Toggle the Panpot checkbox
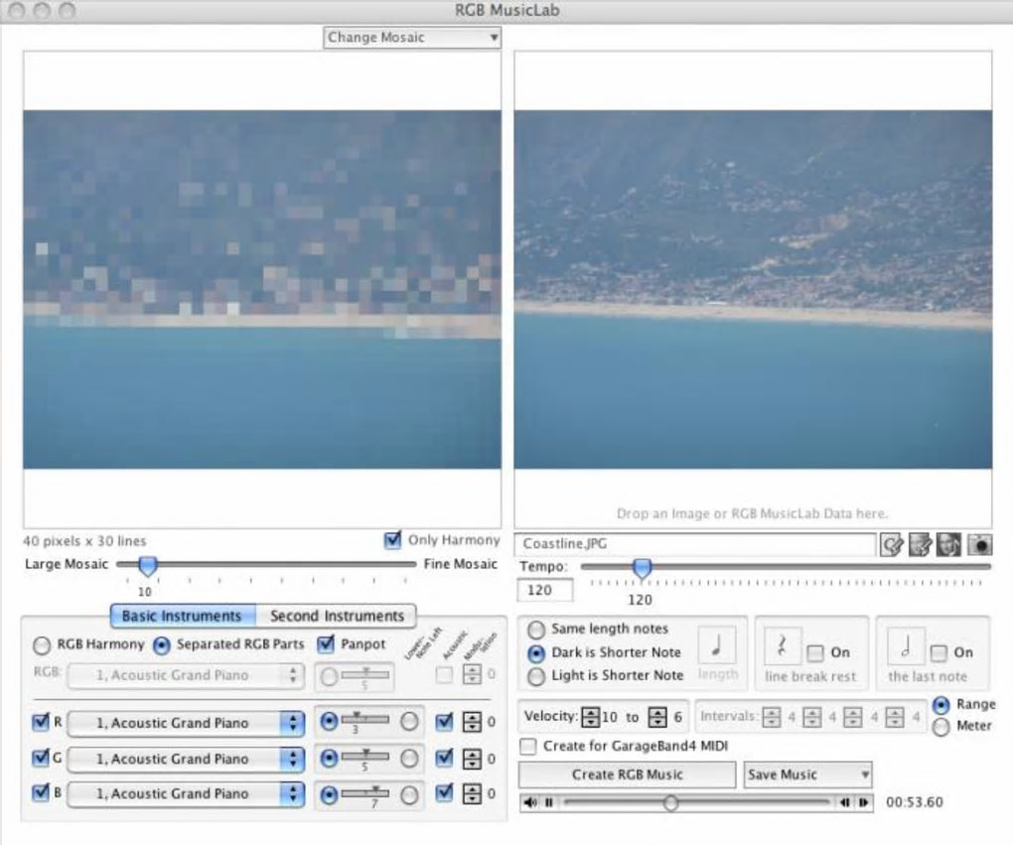The height and width of the screenshot is (845, 1013). (327, 643)
